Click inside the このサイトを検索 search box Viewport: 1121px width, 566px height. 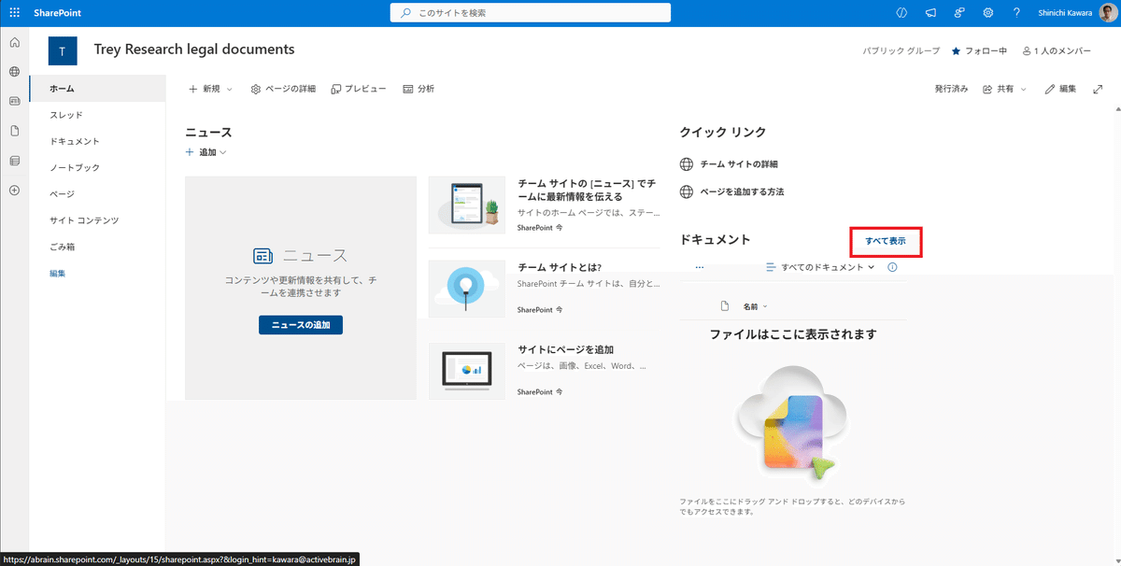tap(530, 12)
